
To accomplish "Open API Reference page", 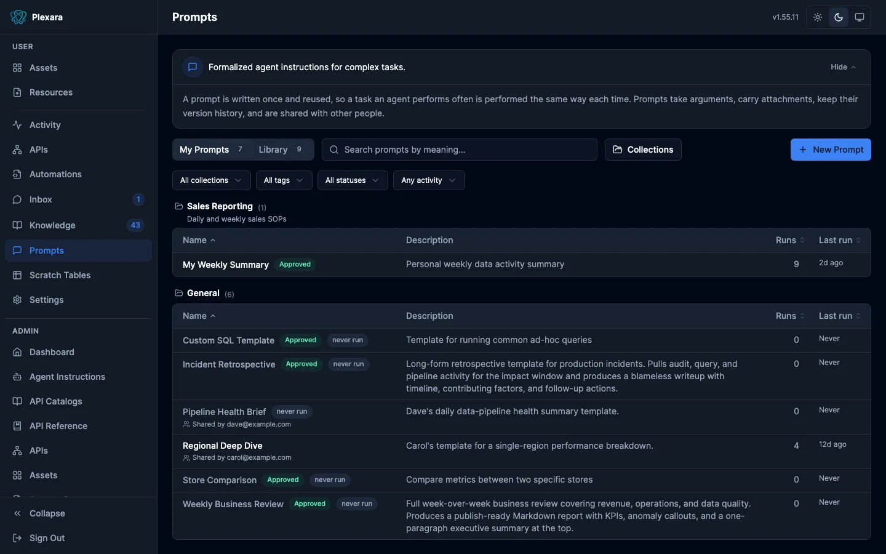I will point(78,426).
